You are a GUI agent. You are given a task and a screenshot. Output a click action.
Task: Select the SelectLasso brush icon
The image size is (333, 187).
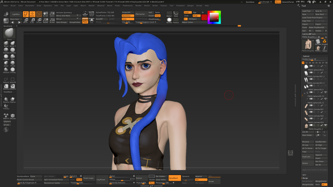pos(6,80)
